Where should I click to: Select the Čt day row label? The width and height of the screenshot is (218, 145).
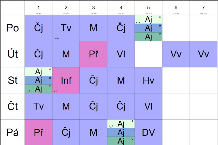coord(12,106)
